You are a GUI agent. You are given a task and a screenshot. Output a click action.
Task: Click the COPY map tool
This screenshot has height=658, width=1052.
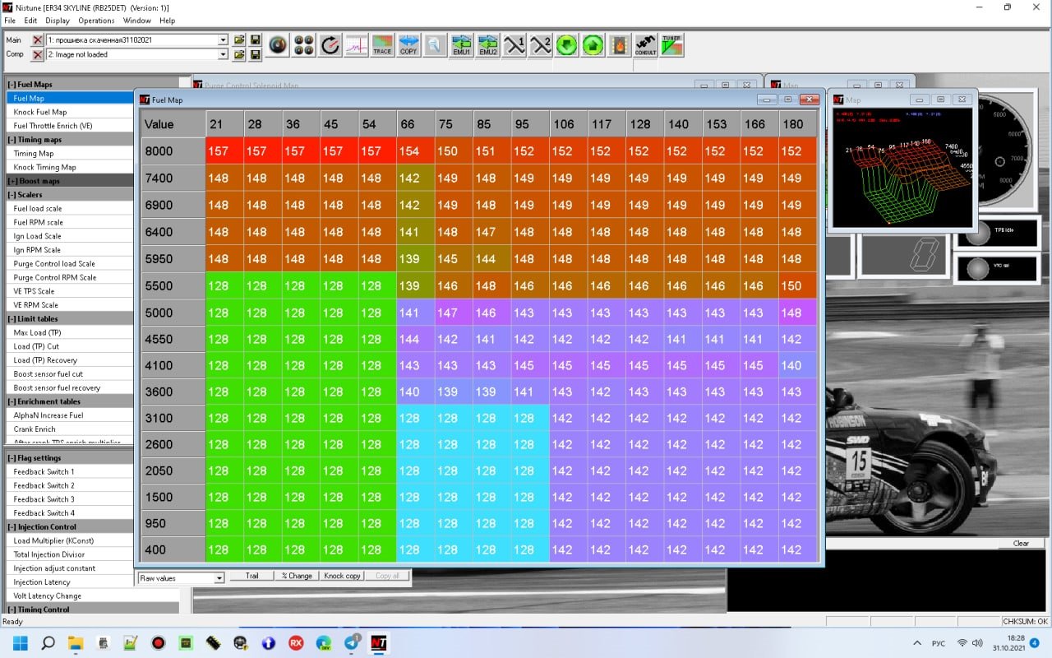408,44
